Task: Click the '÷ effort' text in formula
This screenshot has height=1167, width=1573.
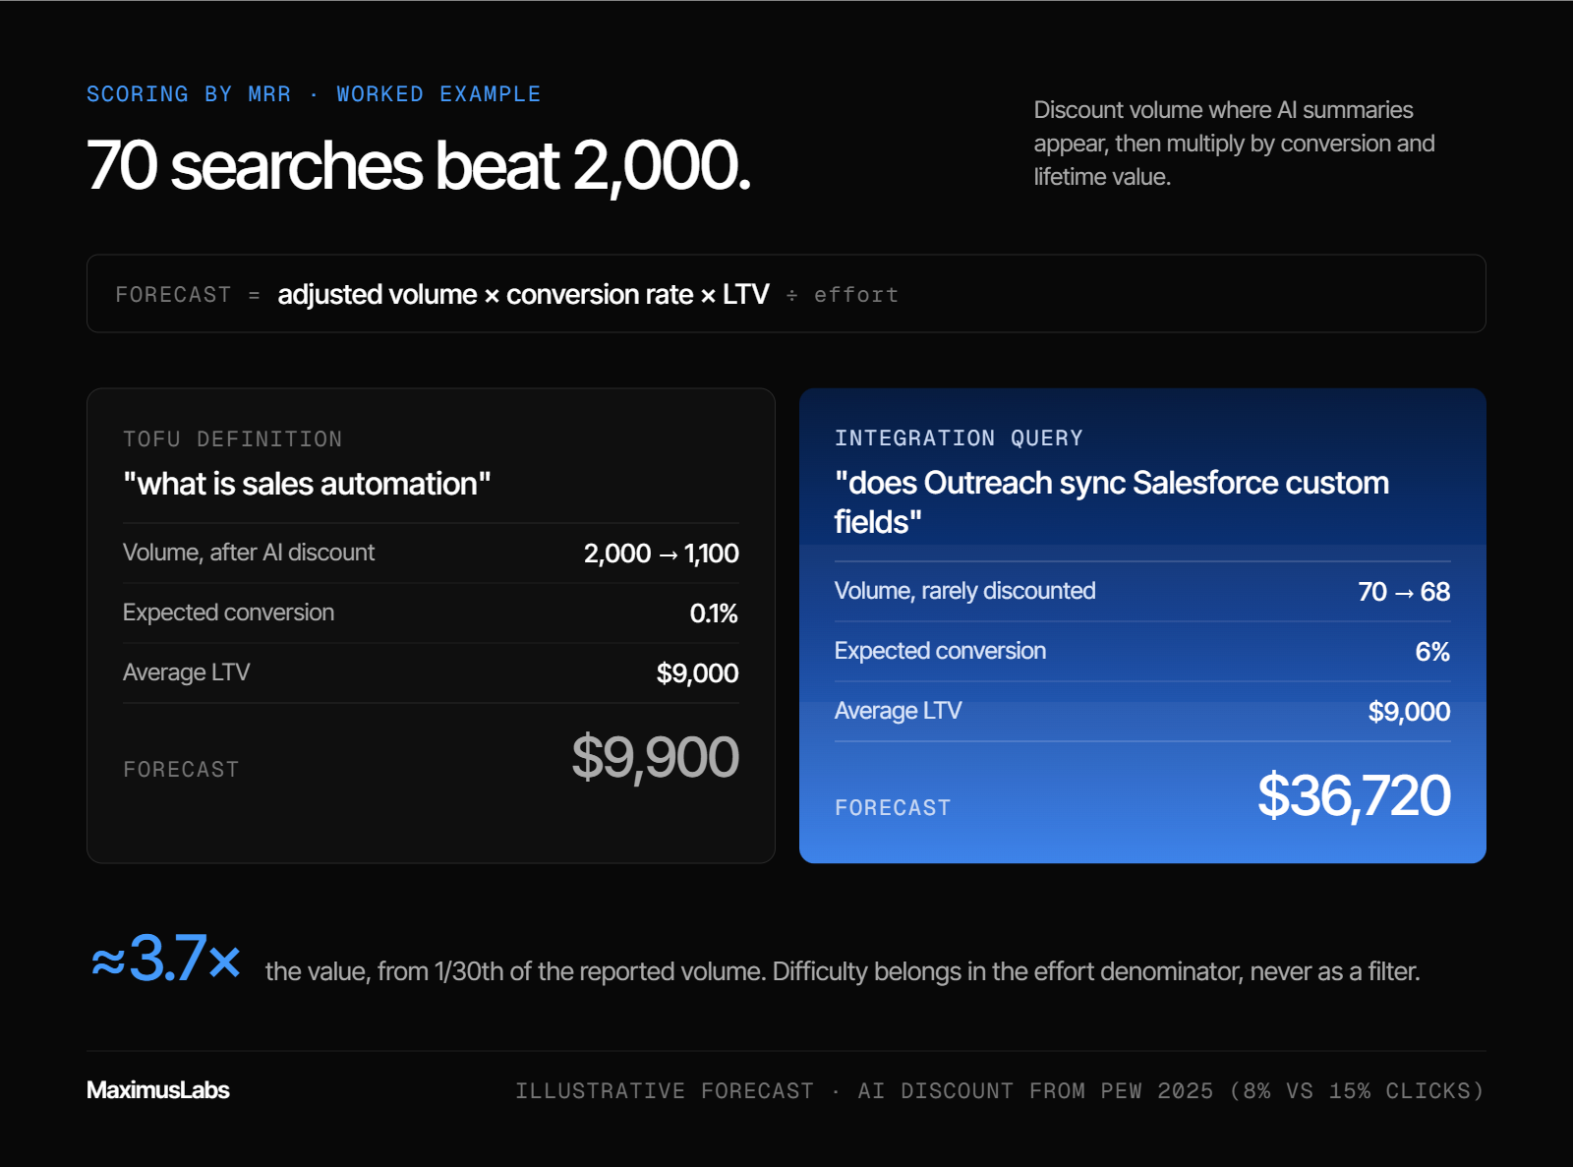Action: pyautogui.click(x=842, y=295)
